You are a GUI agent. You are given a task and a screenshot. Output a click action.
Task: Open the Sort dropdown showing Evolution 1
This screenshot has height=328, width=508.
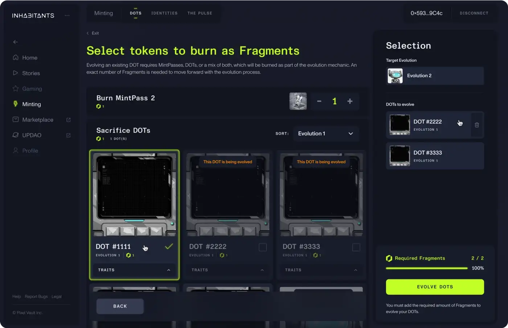[326, 134]
